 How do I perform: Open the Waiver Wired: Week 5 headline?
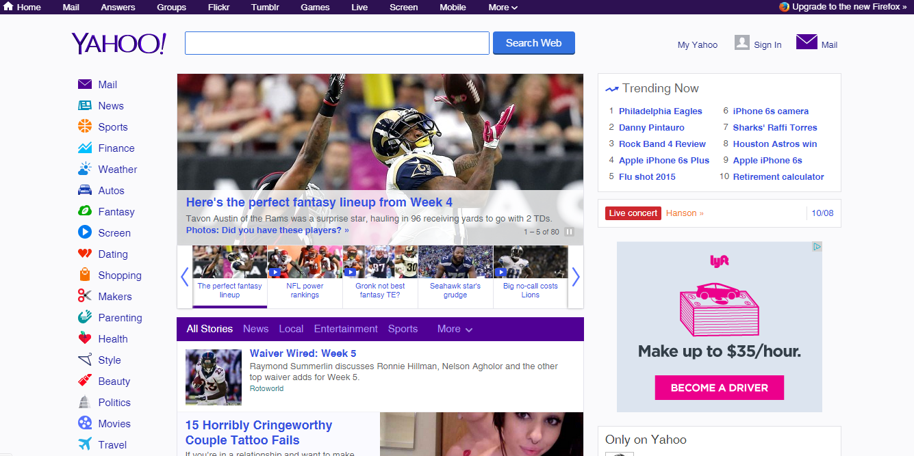303,353
